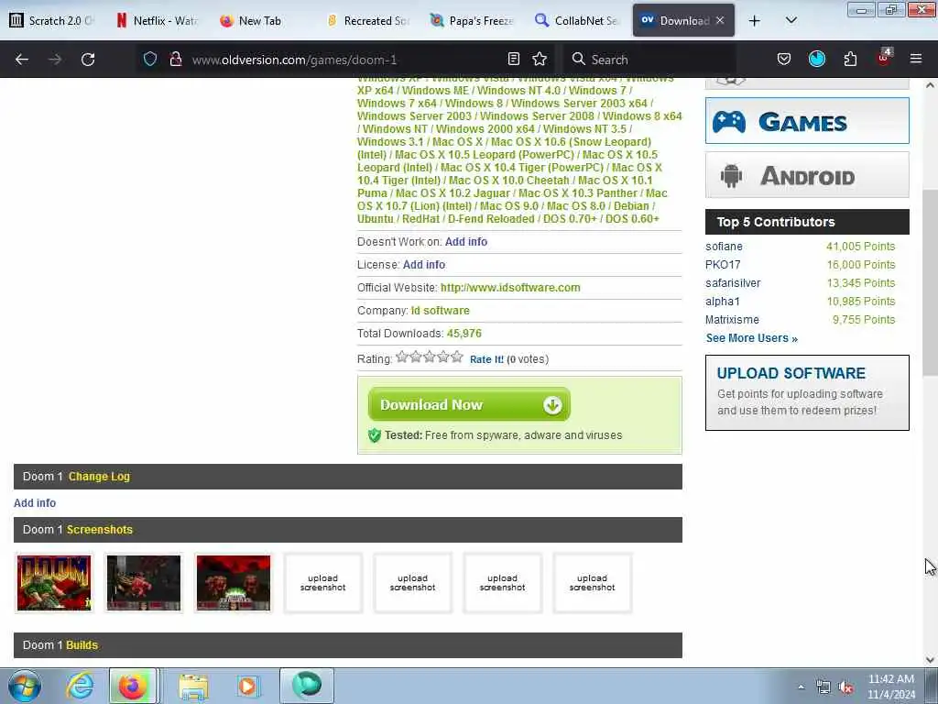
Task: Click the Rate It! link
Action: pyautogui.click(x=486, y=359)
